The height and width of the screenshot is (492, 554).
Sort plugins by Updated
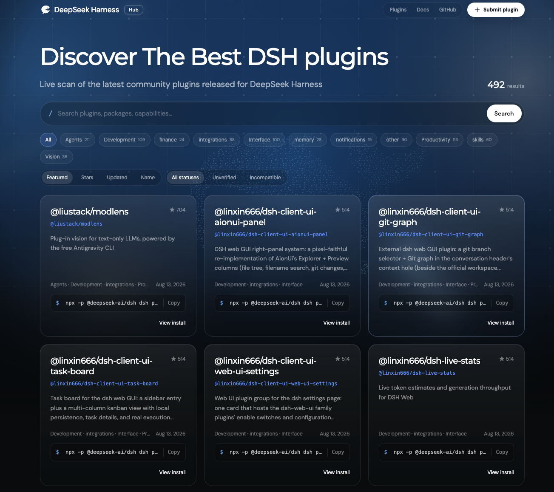pos(117,178)
